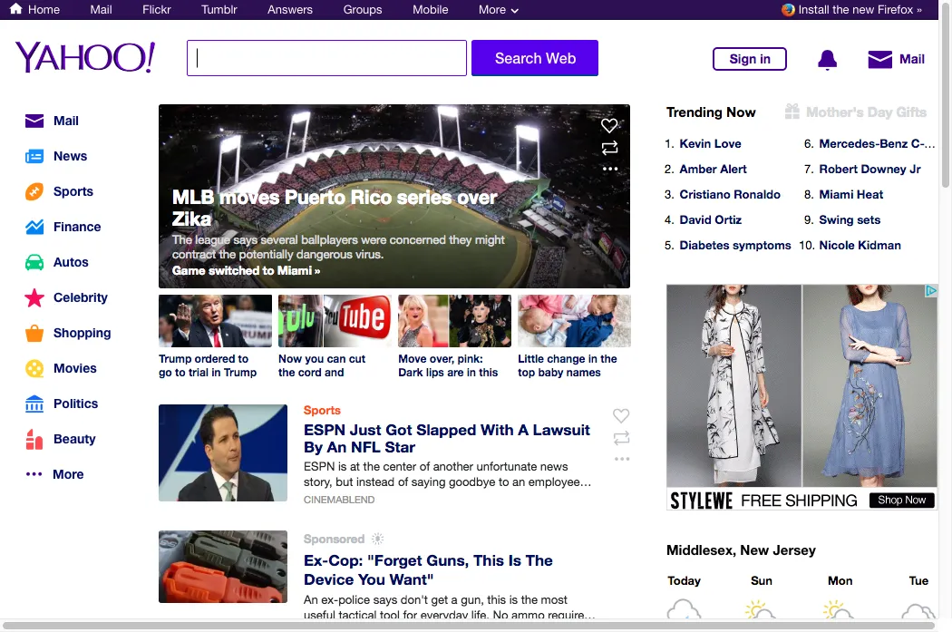Viewport: 952px width, 632px height.
Task: Focus the Yahoo search input field
Action: 326,58
